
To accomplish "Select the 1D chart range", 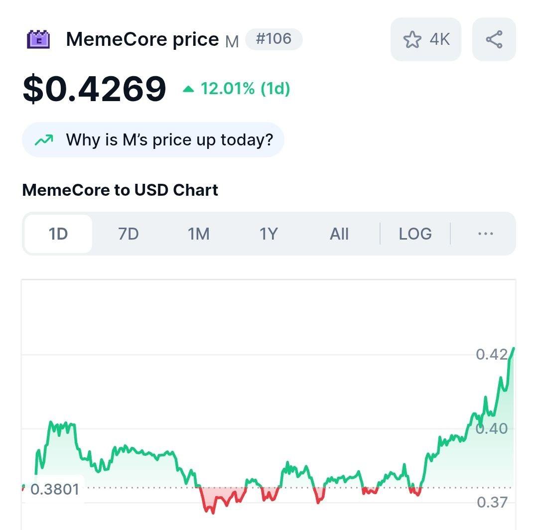I will coord(58,234).
